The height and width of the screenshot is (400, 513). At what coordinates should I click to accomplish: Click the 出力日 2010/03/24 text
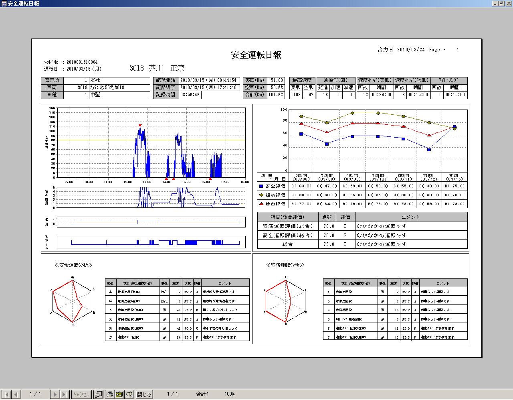(401, 50)
